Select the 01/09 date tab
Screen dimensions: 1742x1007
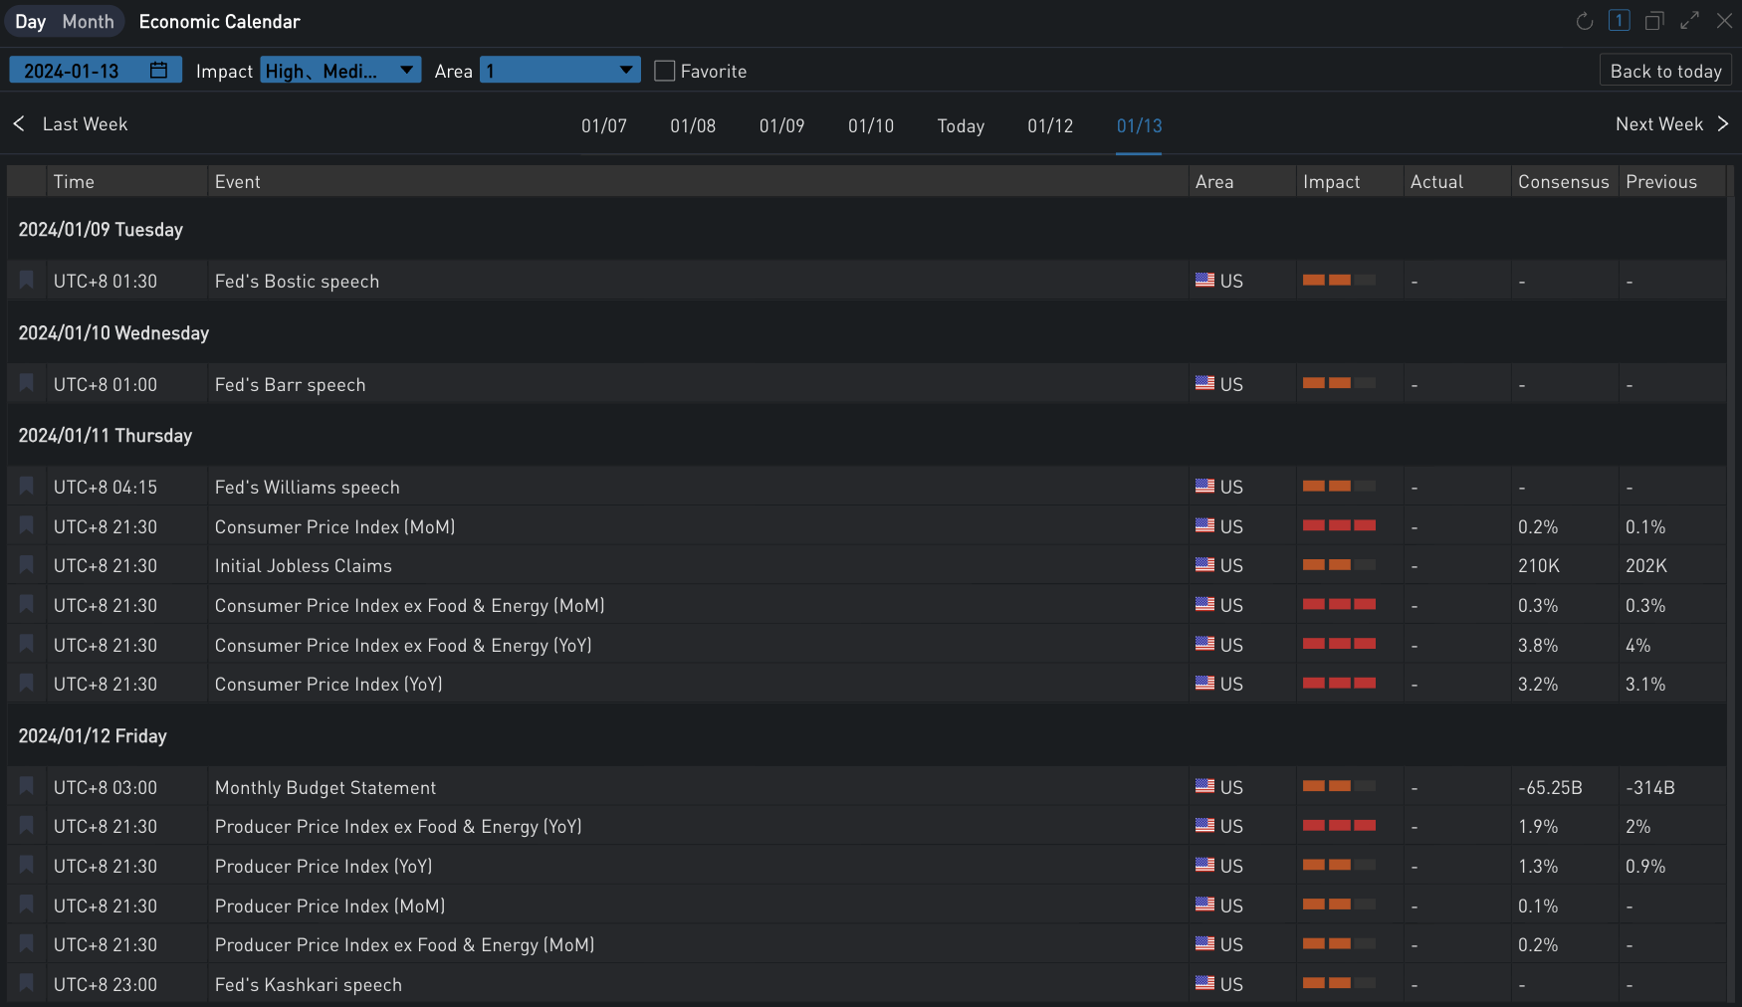(x=781, y=126)
